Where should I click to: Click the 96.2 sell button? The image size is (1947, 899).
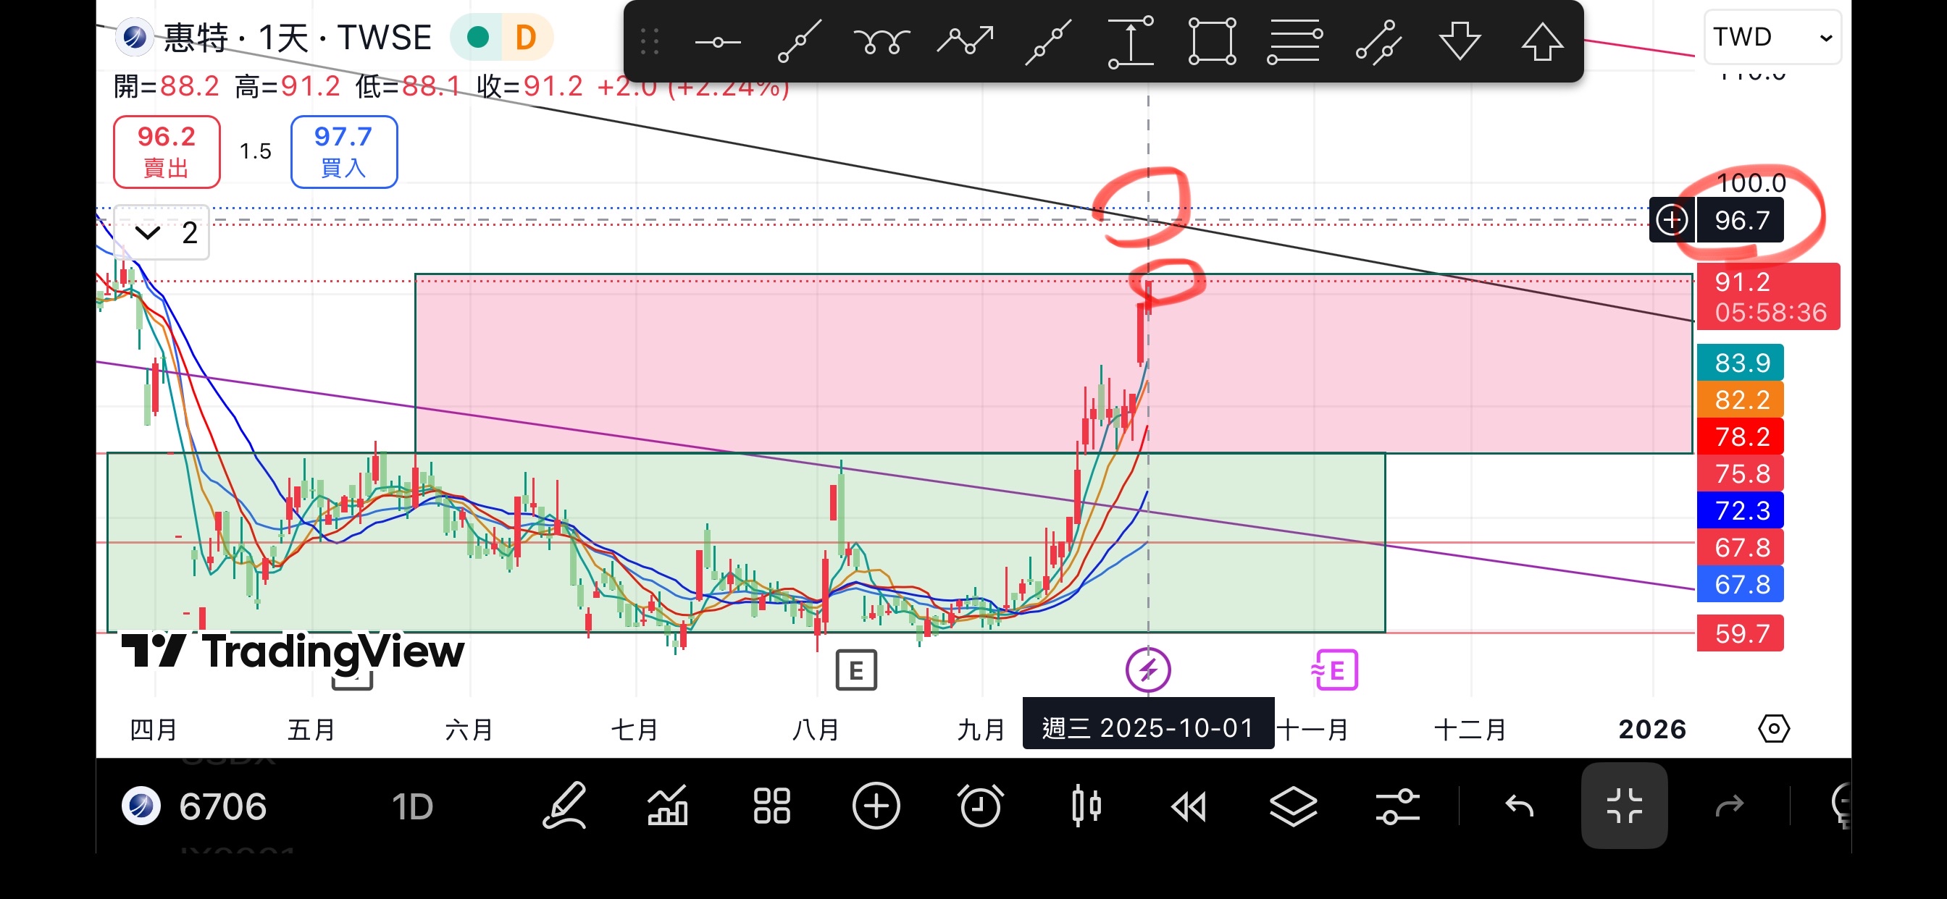[167, 151]
